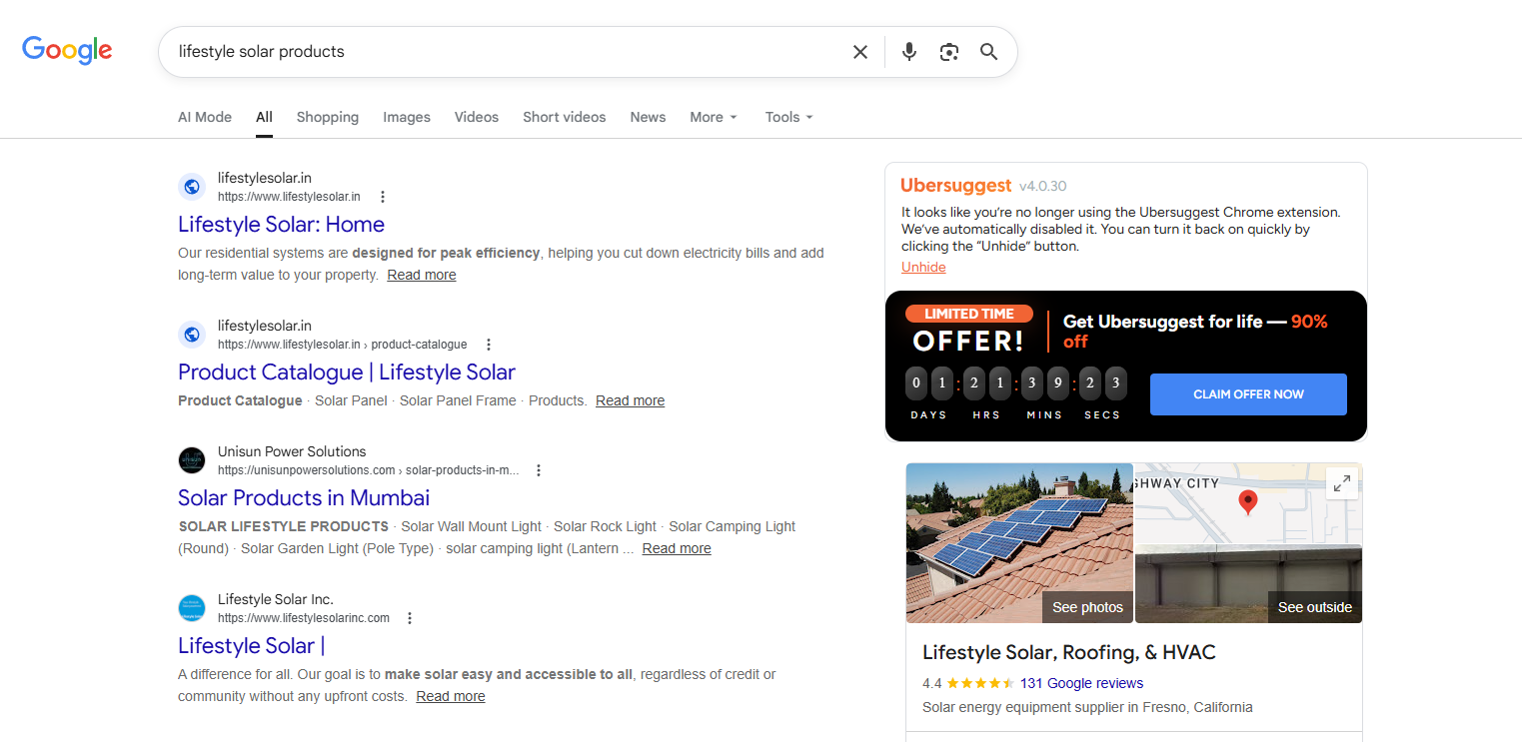The image size is (1522, 742).
Task: Click the globe favicon of the first lifestylesolar.in result
Action: click(x=192, y=187)
